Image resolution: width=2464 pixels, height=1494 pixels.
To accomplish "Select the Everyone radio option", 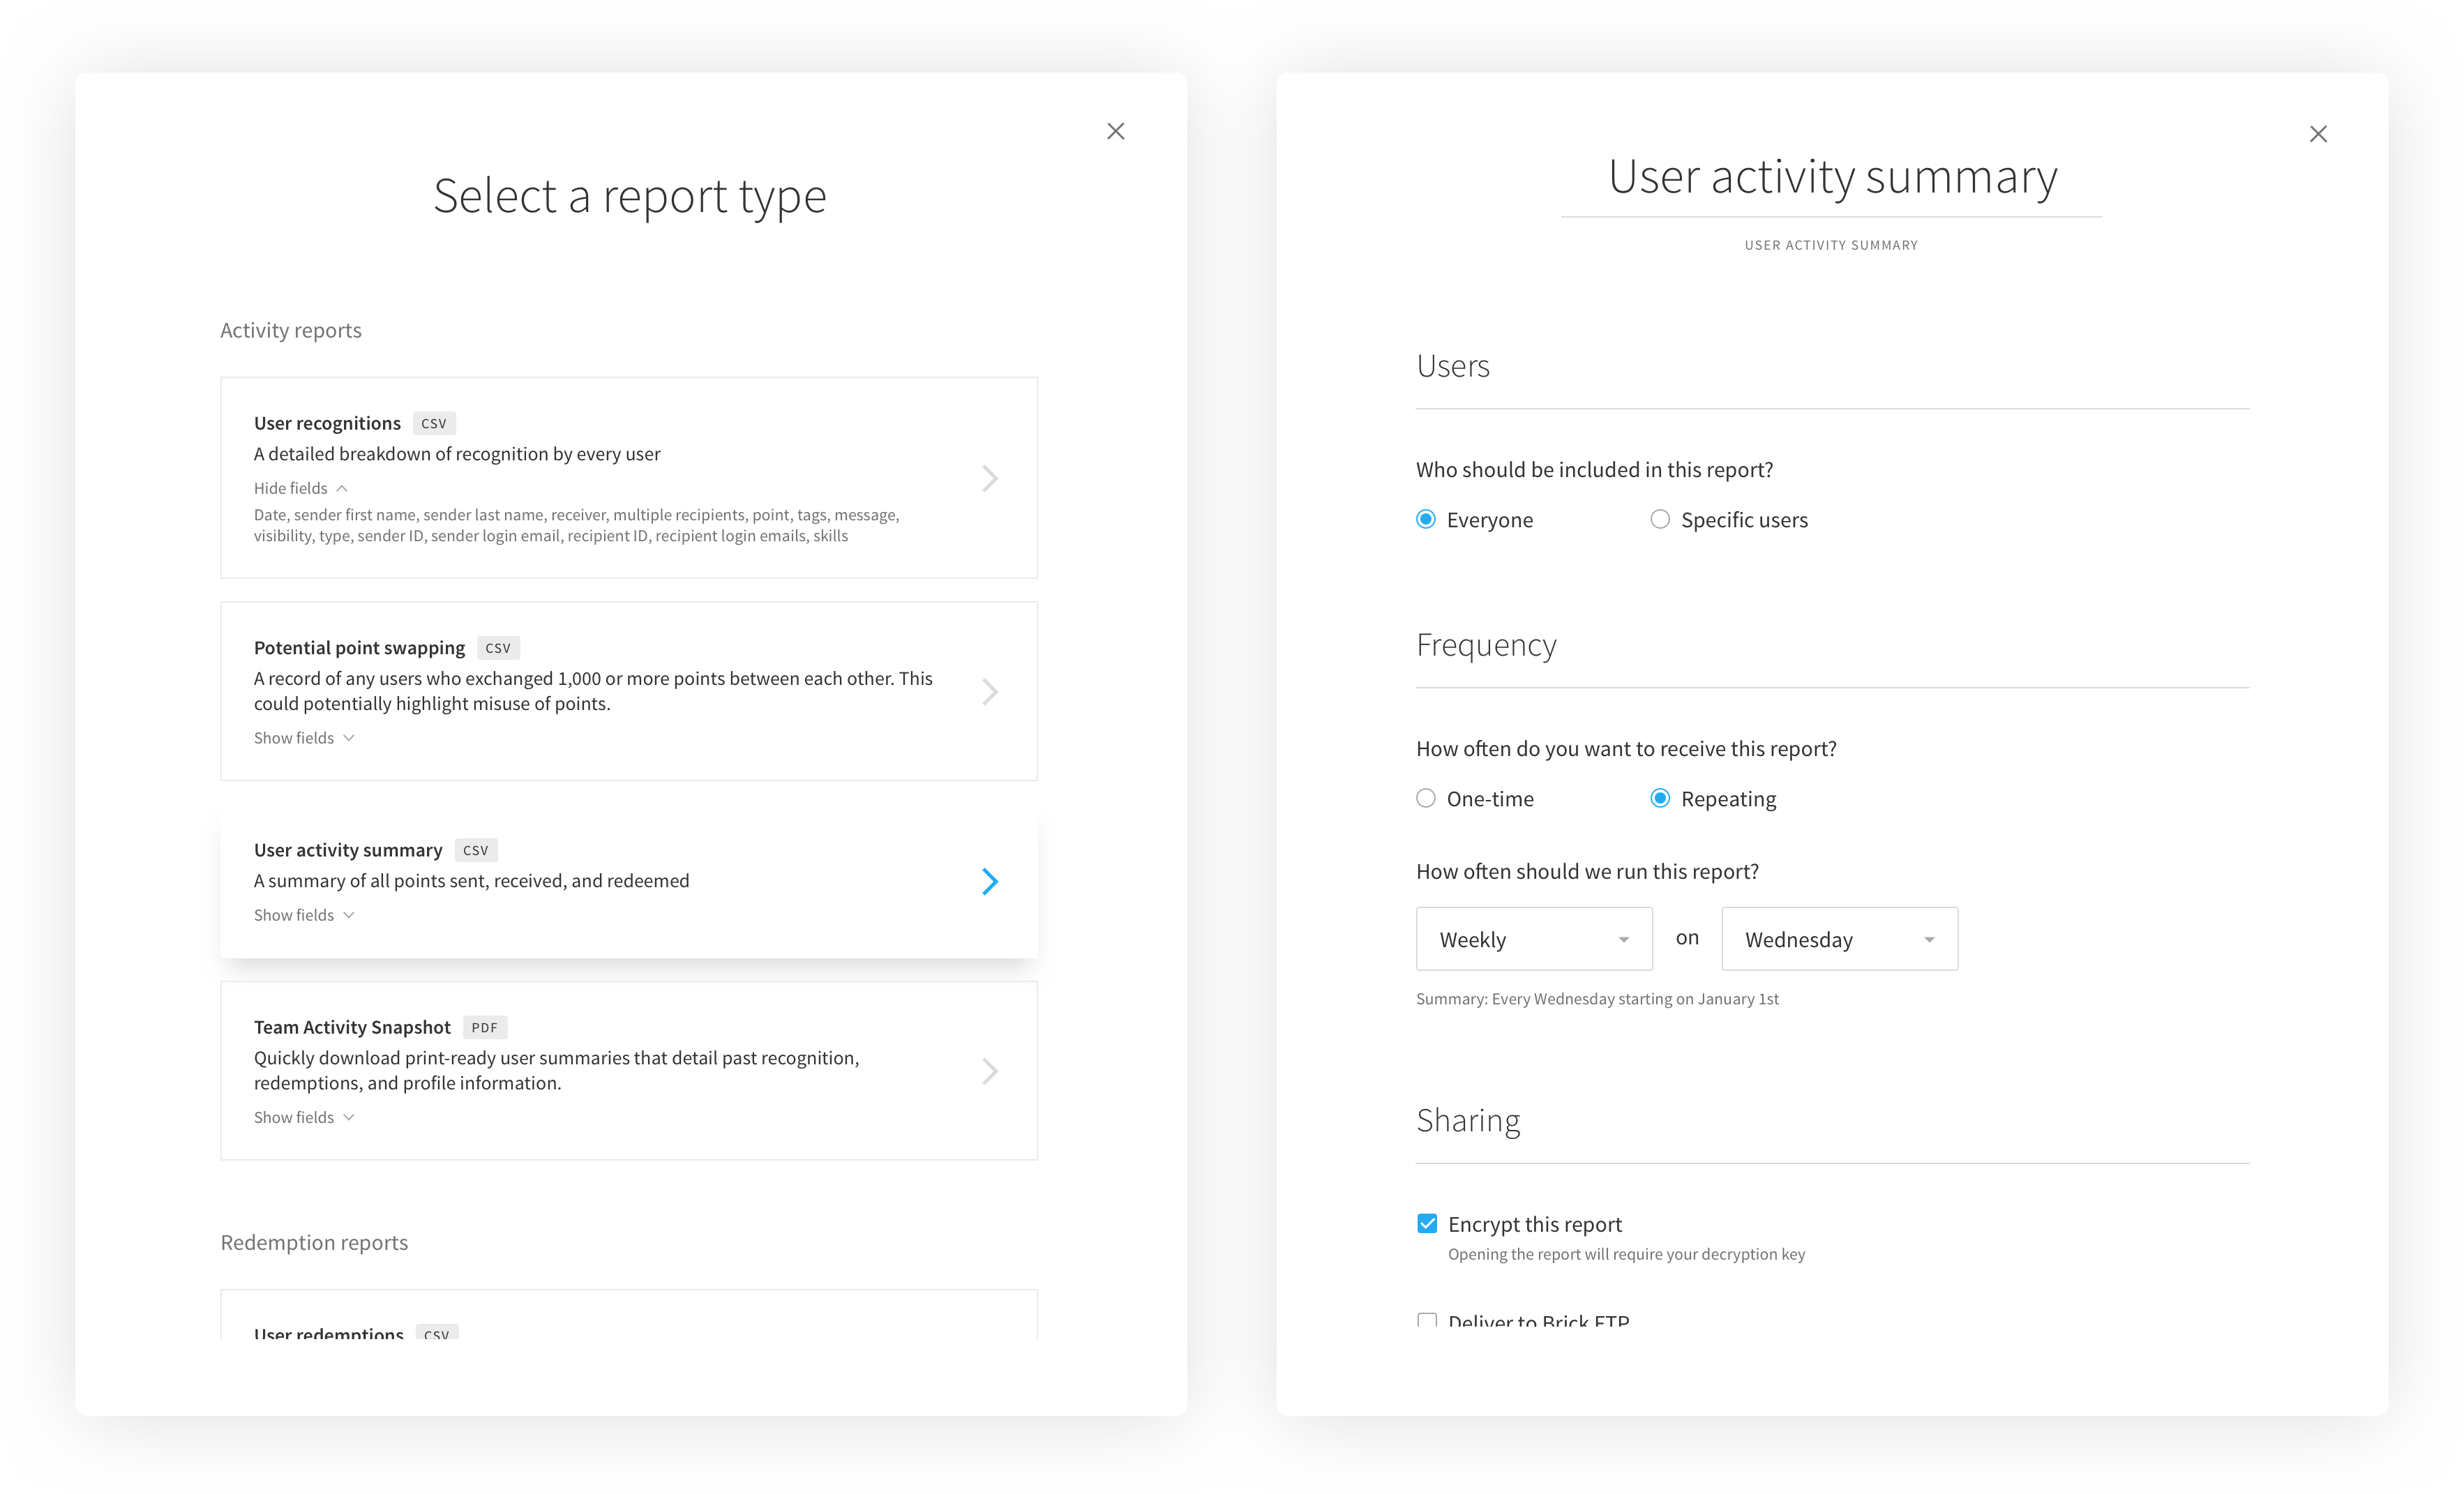I will 1426,519.
